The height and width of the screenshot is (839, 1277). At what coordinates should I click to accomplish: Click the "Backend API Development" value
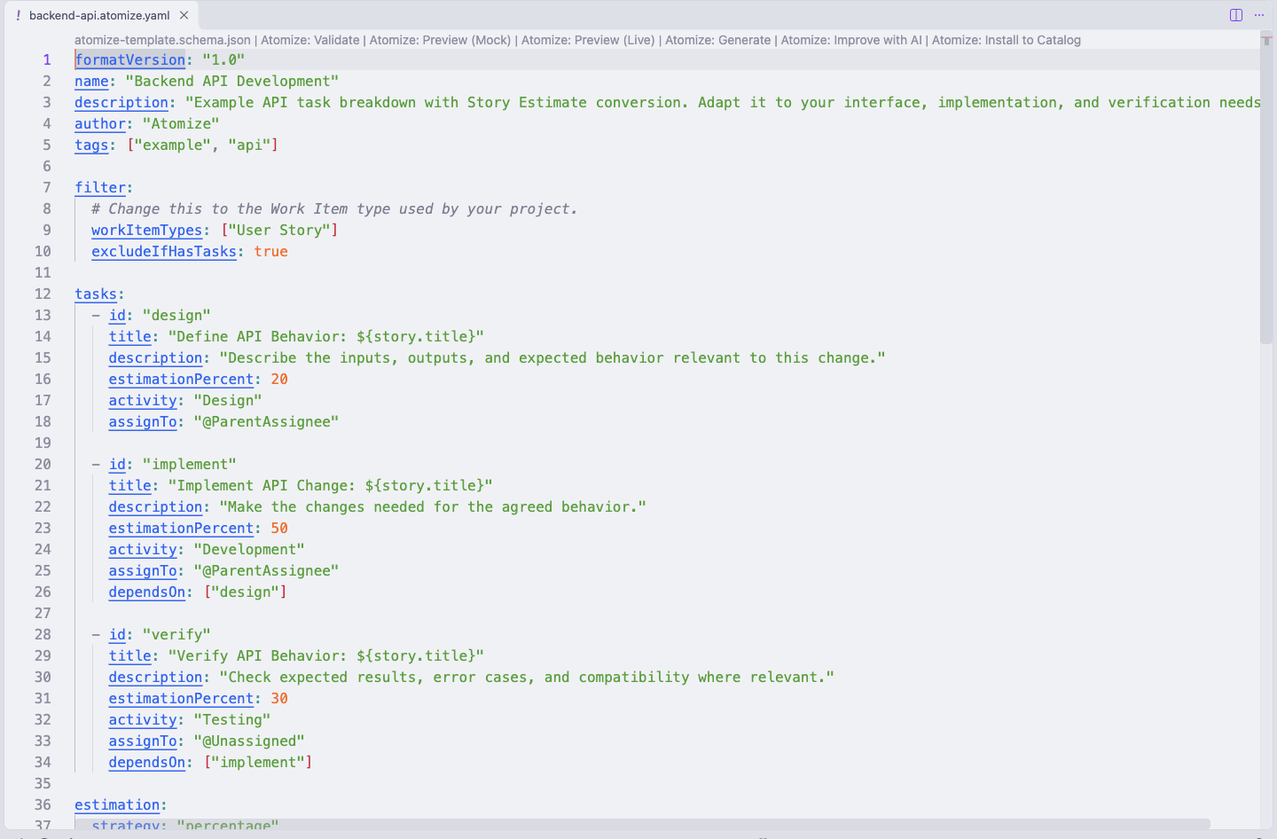232,81
